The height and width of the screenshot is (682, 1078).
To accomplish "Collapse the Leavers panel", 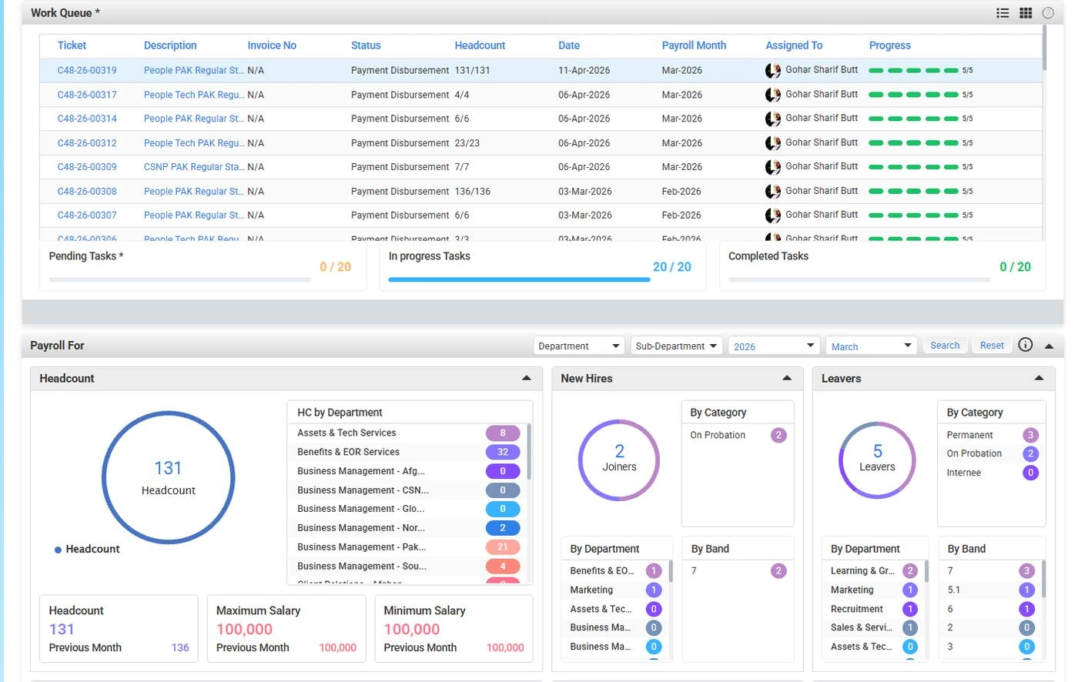I will coord(1039,378).
